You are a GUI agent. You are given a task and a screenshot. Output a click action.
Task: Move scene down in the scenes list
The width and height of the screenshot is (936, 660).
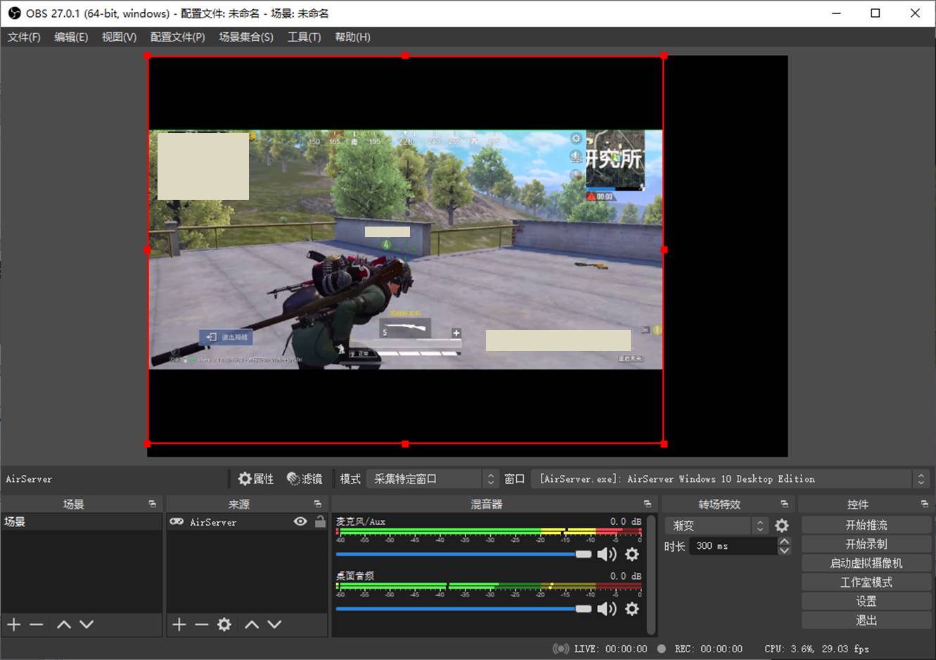click(86, 624)
